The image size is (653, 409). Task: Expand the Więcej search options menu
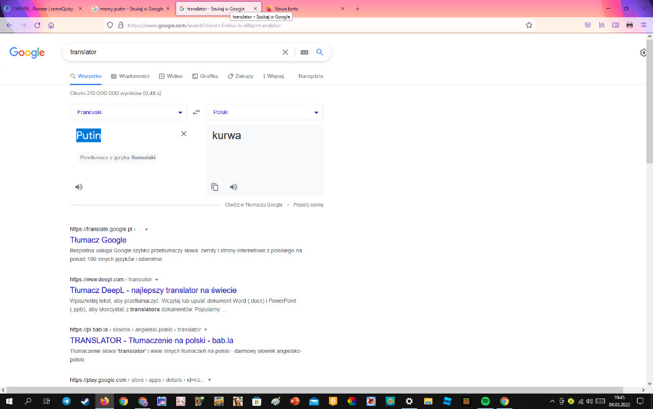point(273,76)
